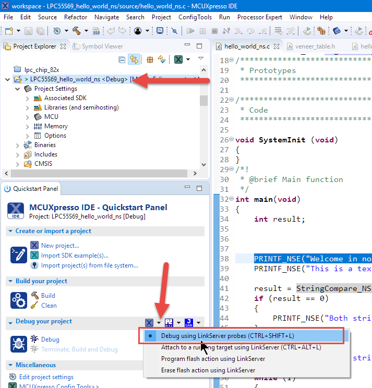Click the Link with Editor icon
372x388 pixels.
[134, 59]
